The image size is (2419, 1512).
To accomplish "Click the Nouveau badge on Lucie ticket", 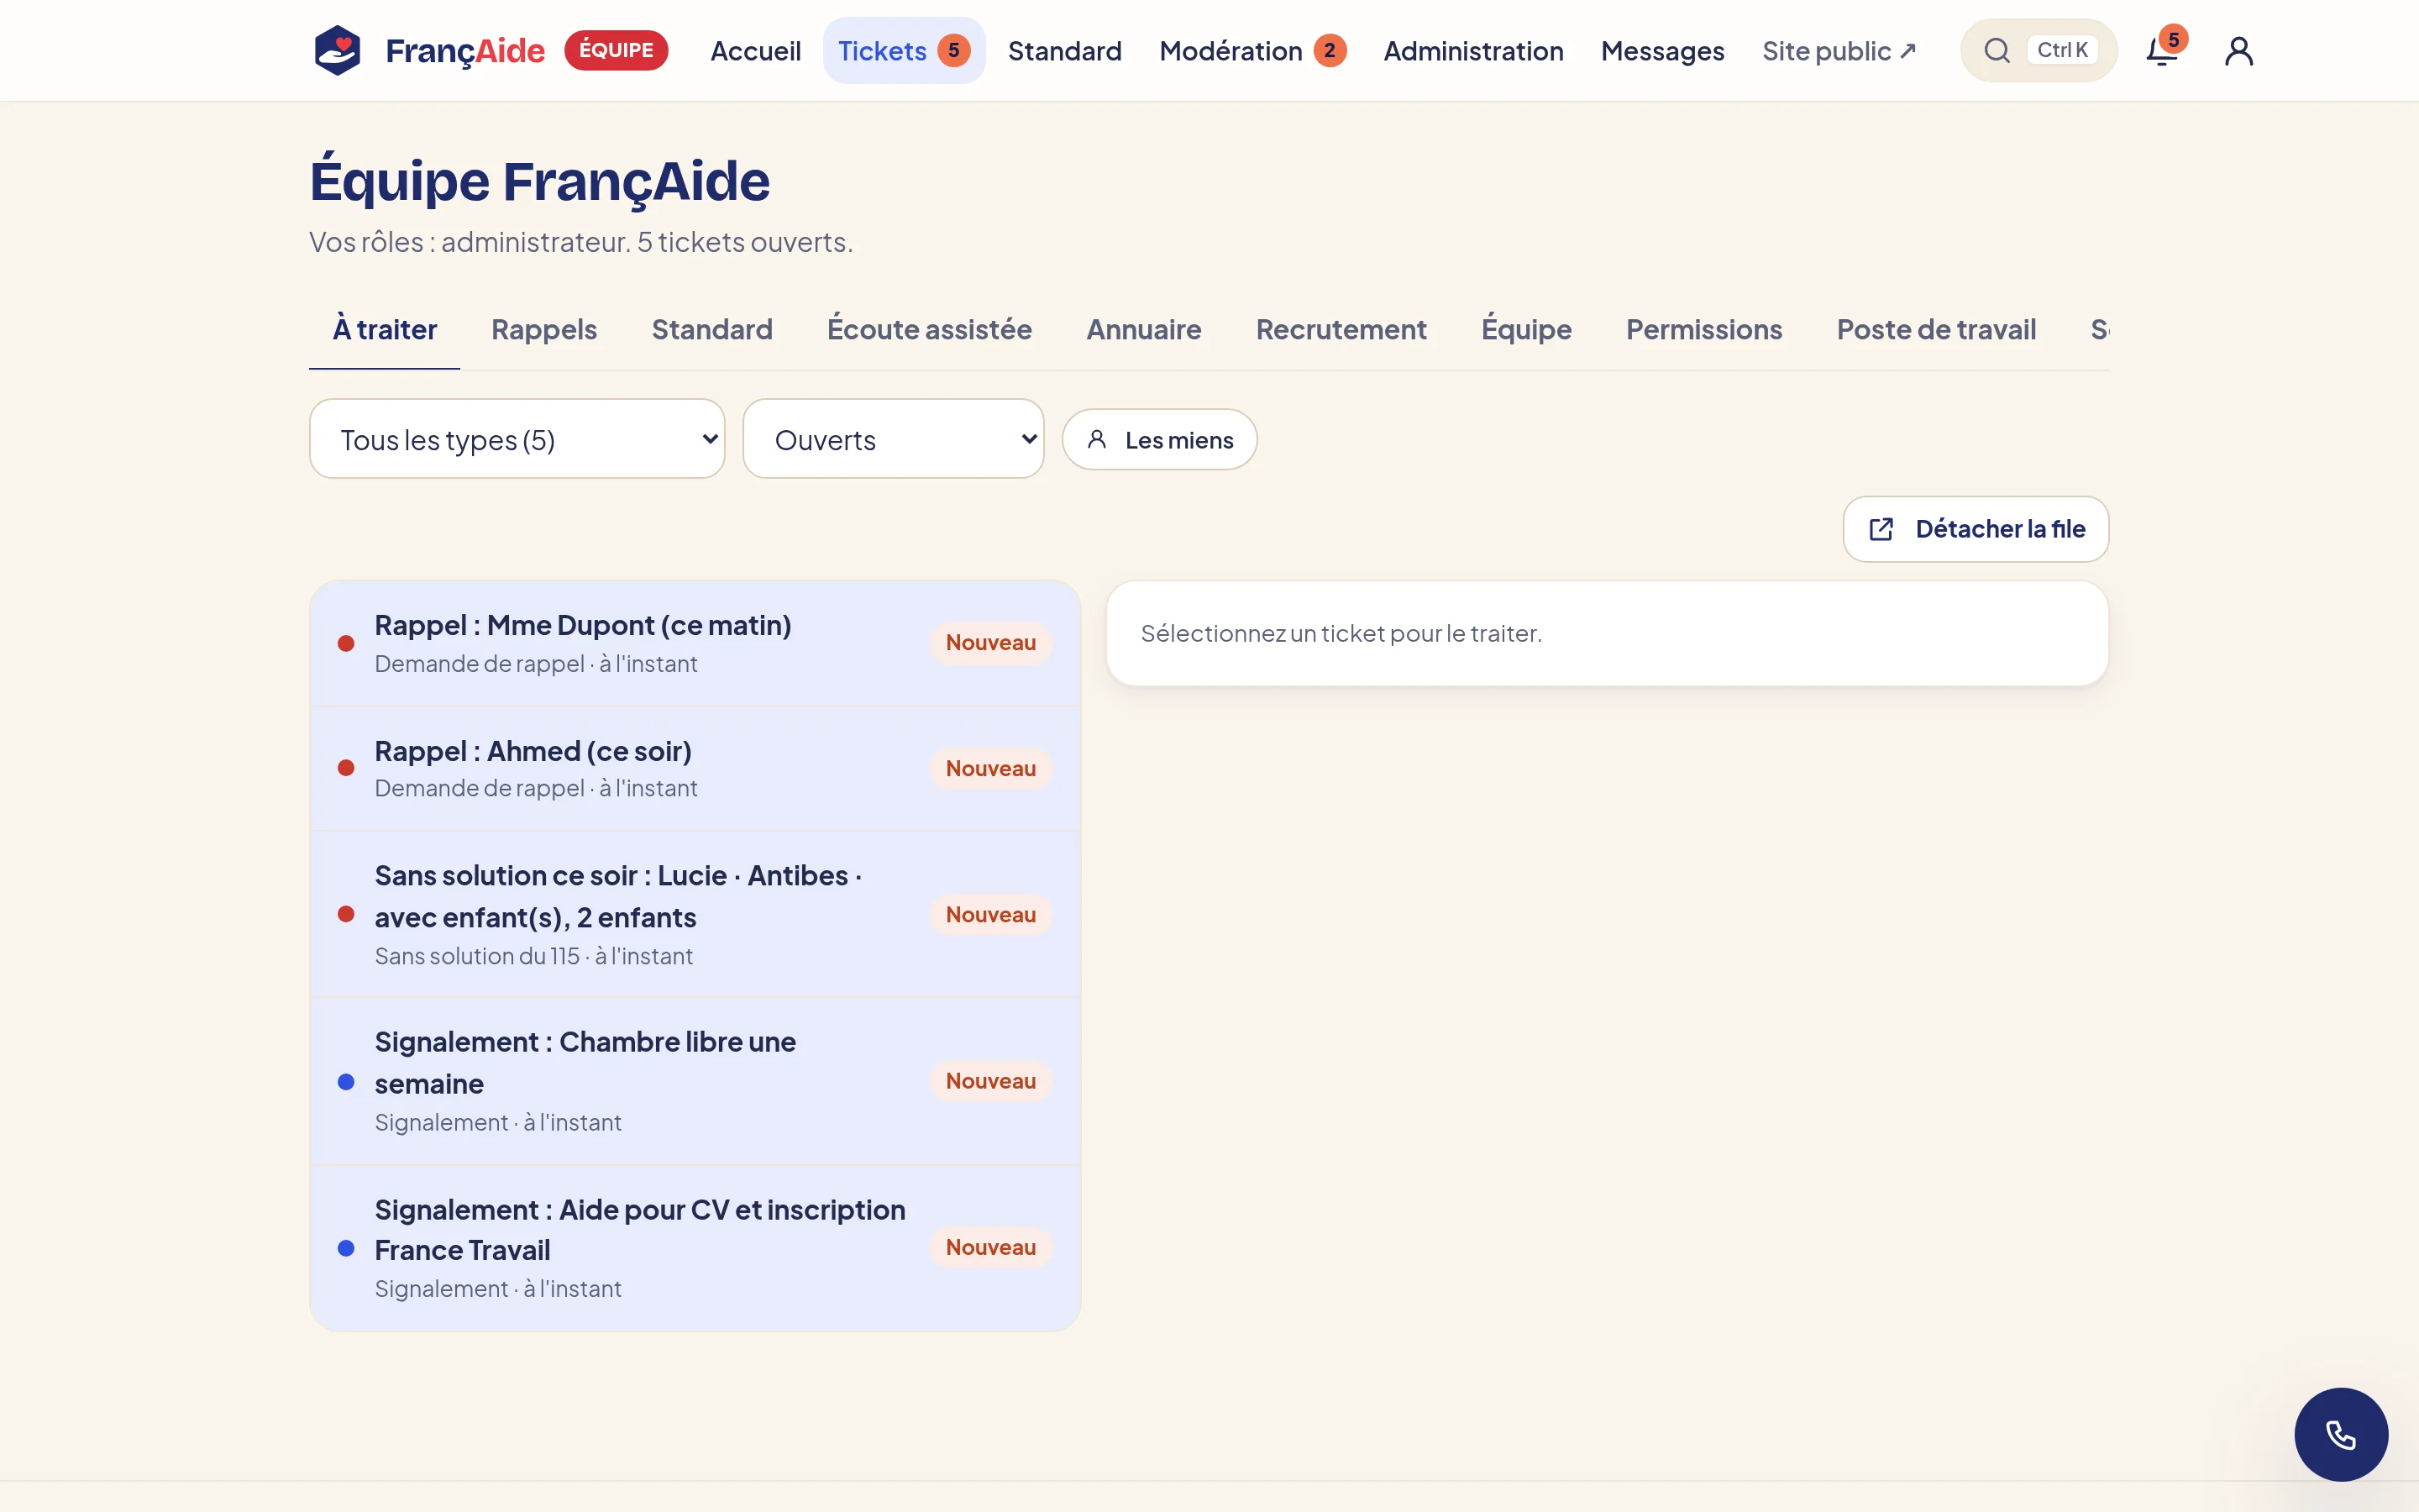I will (x=990, y=914).
